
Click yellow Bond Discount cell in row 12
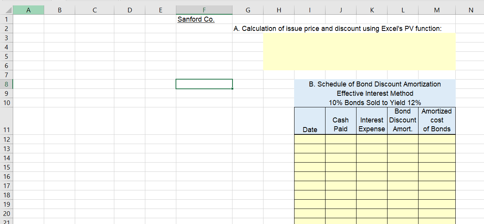point(403,139)
